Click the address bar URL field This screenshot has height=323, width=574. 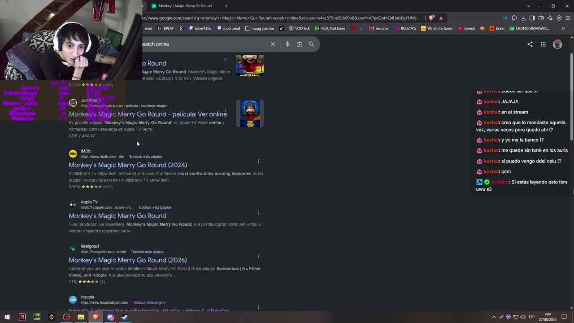pos(281,18)
